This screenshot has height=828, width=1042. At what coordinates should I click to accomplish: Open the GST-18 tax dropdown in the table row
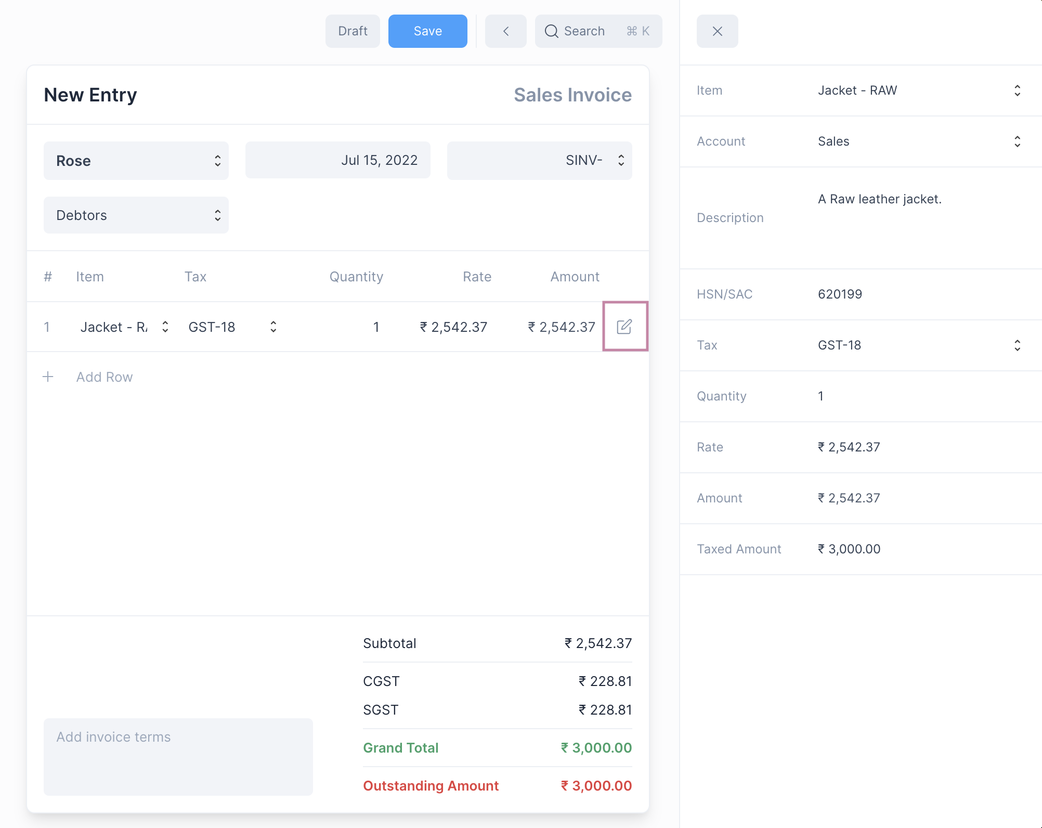232,327
